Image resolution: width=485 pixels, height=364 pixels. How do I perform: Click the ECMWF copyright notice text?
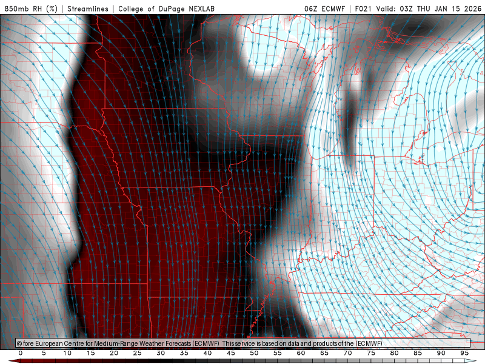[199, 343]
